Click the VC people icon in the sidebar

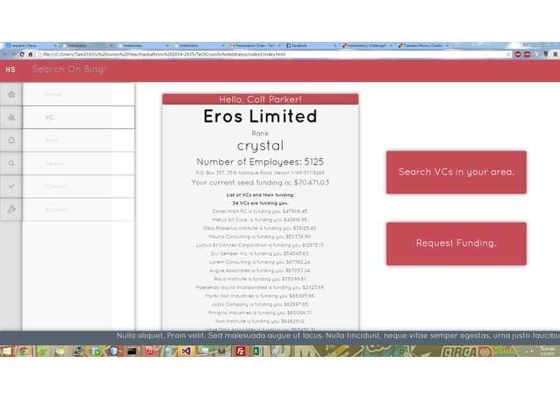pos(11,117)
